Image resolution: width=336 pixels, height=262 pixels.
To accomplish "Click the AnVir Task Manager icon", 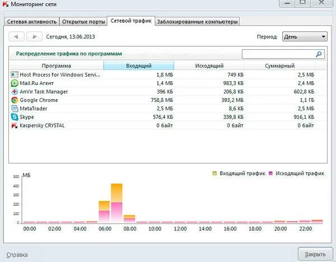I will [x=15, y=92].
